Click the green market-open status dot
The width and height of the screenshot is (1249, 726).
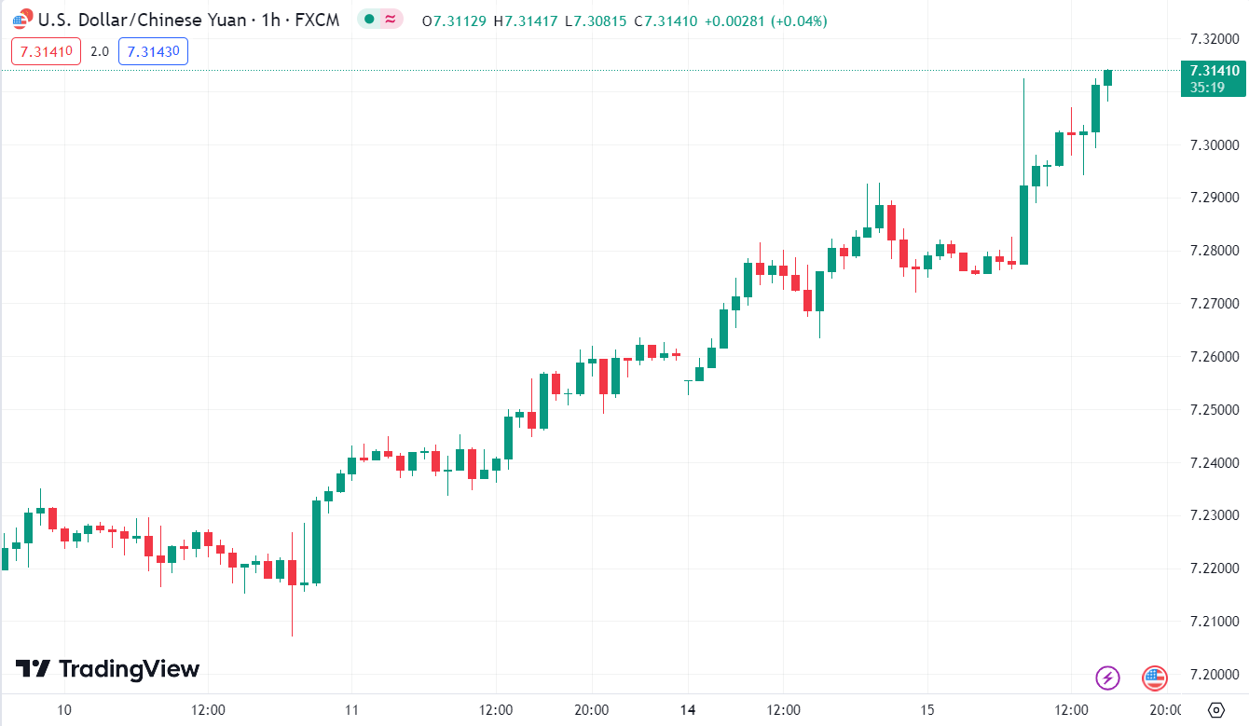[x=370, y=21]
